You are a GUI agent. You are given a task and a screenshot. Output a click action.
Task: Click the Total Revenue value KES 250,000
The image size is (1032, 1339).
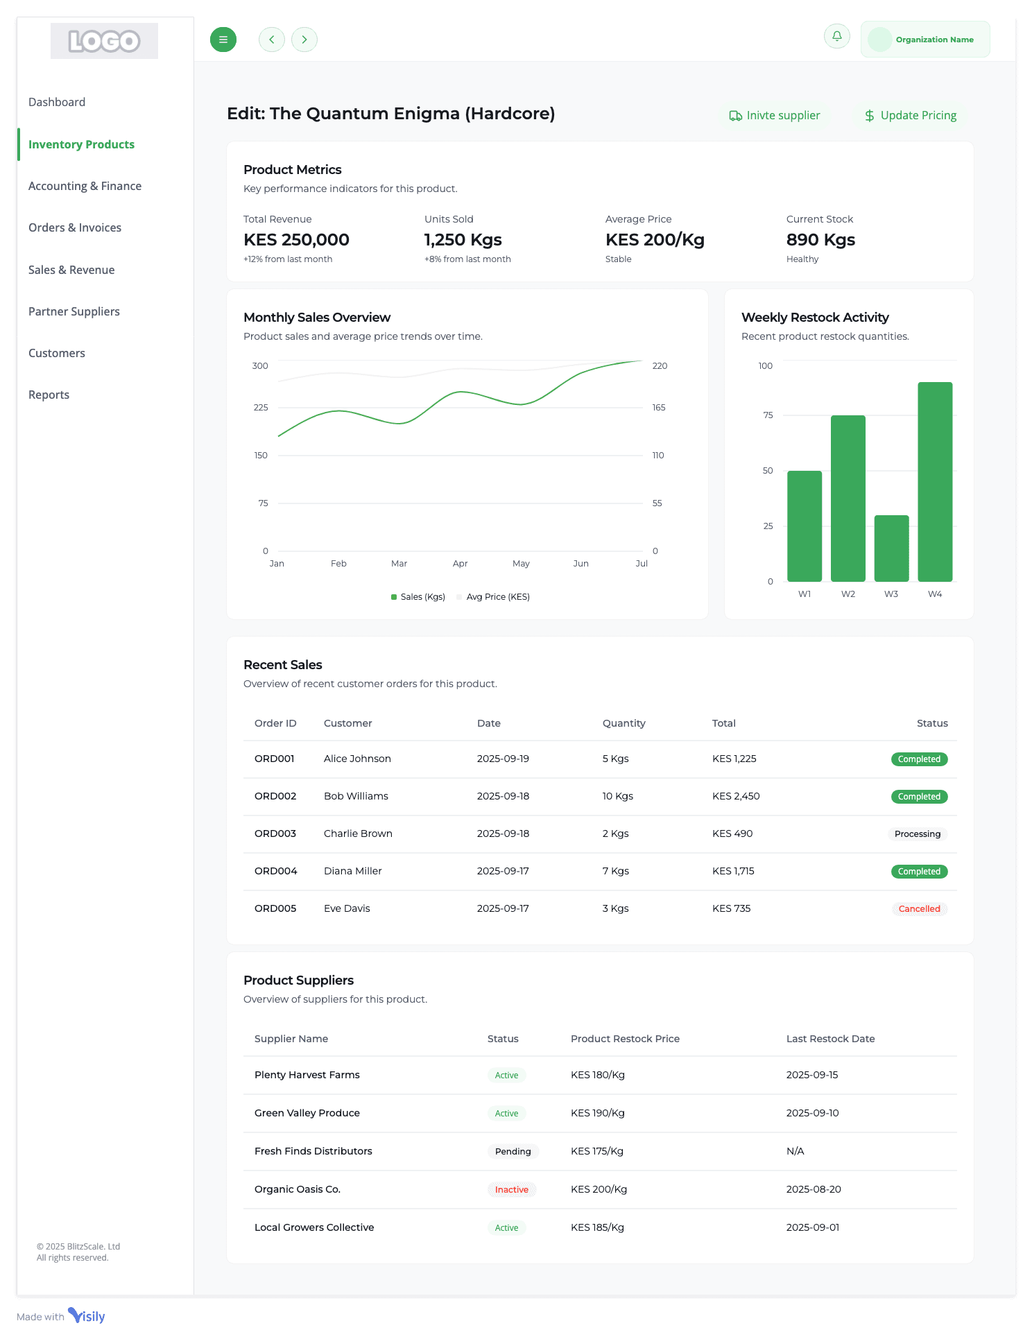[296, 240]
